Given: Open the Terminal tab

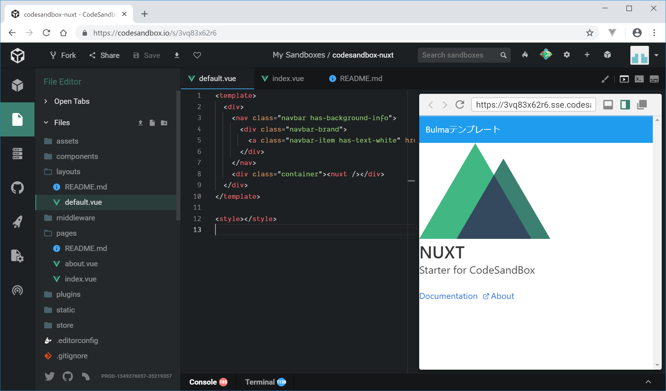Looking at the screenshot, I should (x=265, y=382).
